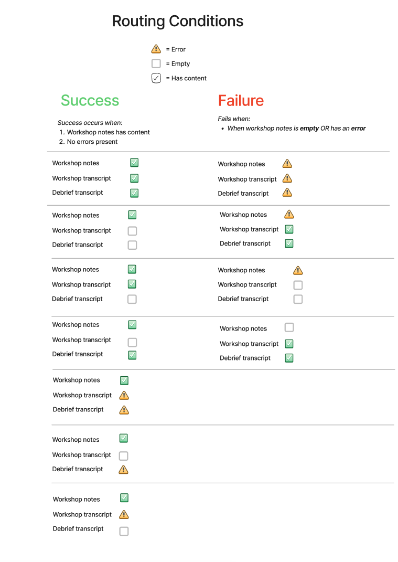This screenshot has height=562, width=398.
Task: Toggle empty Debrief transcript checkbox below Workshop transcript error
Action: [124, 531]
